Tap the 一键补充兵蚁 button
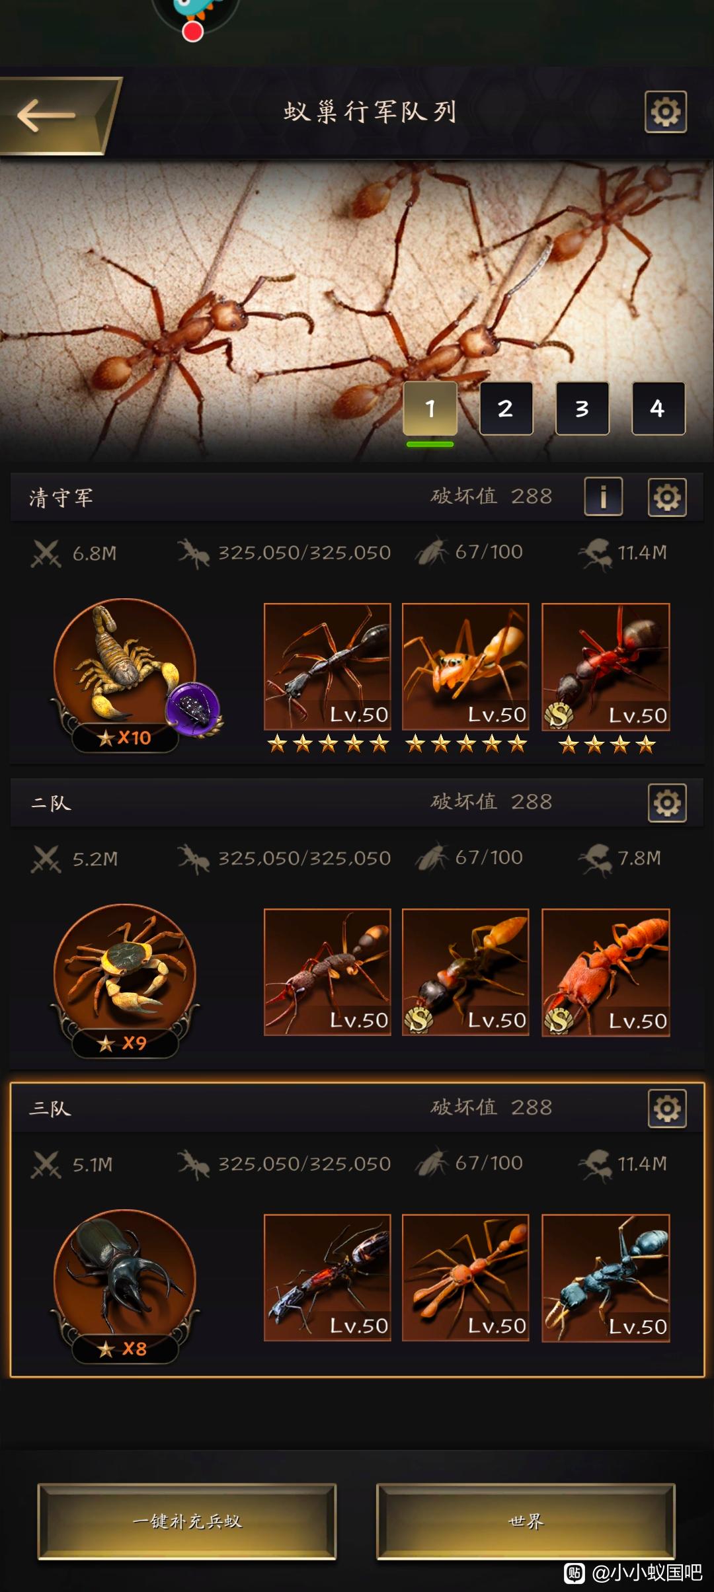The height and width of the screenshot is (1592, 714). [x=187, y=1521]
